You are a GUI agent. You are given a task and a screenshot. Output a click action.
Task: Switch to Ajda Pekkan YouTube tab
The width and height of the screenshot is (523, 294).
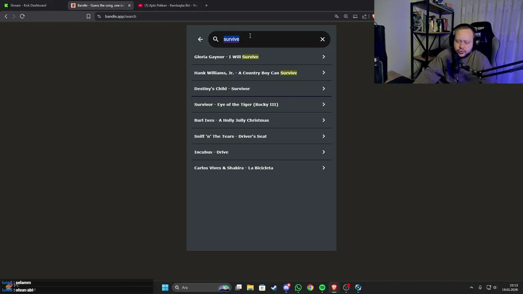pyautogui.click(x=168, y=5)
